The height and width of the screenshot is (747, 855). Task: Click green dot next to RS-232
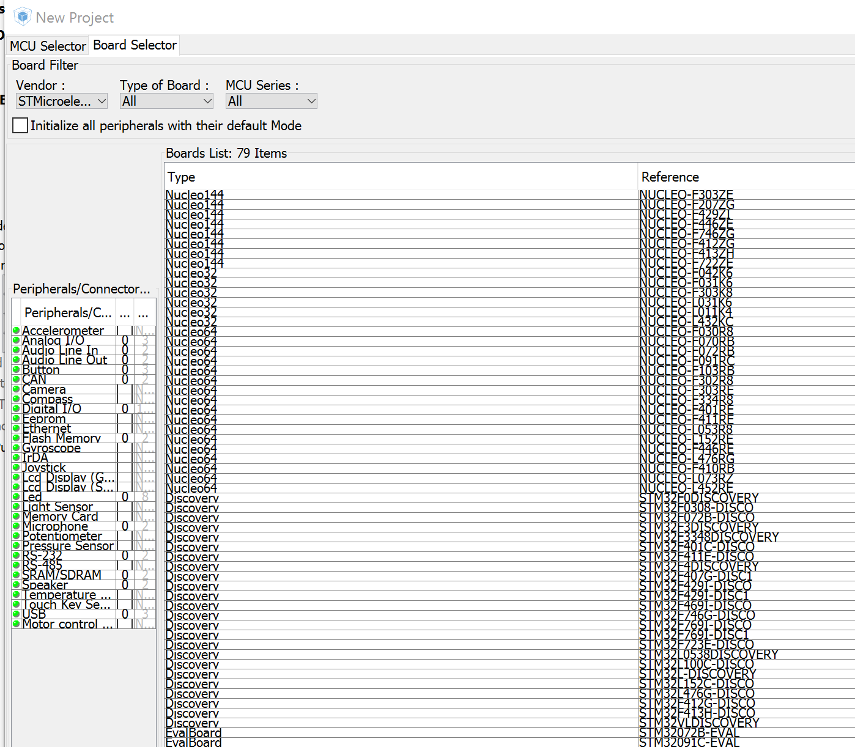[x=17, y=556]
